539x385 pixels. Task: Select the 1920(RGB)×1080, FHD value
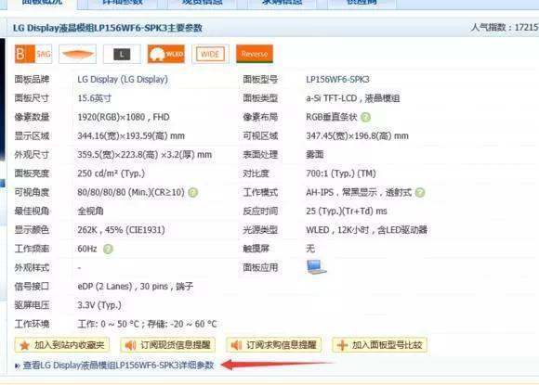coord(124,117)
